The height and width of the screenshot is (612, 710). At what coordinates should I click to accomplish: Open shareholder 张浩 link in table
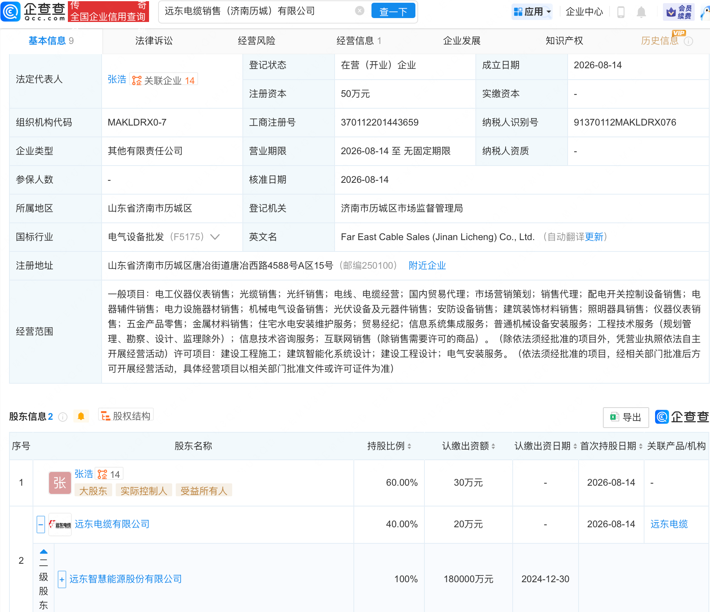coord(84,474)
